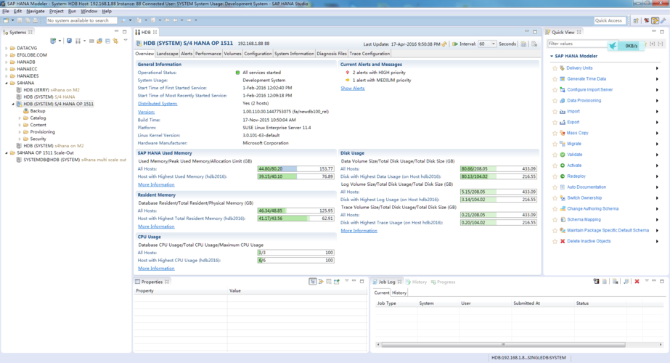Open the Alerts tab
The height and width of the screenshot is (363, 670).
click(187, 54)
